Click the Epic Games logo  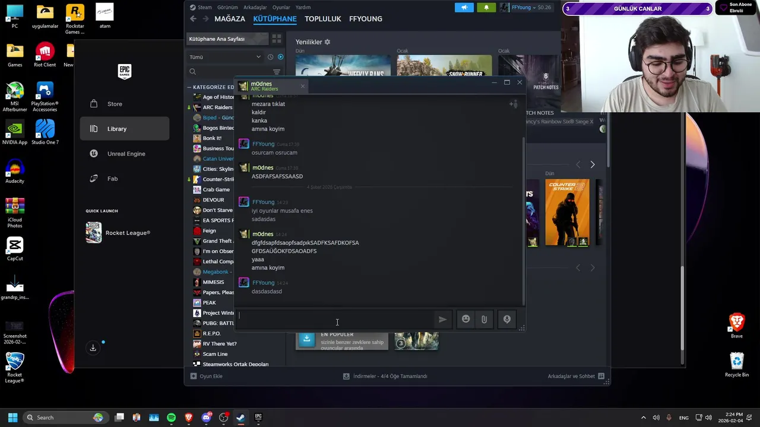pyautogui.click(x=124, y=71)
